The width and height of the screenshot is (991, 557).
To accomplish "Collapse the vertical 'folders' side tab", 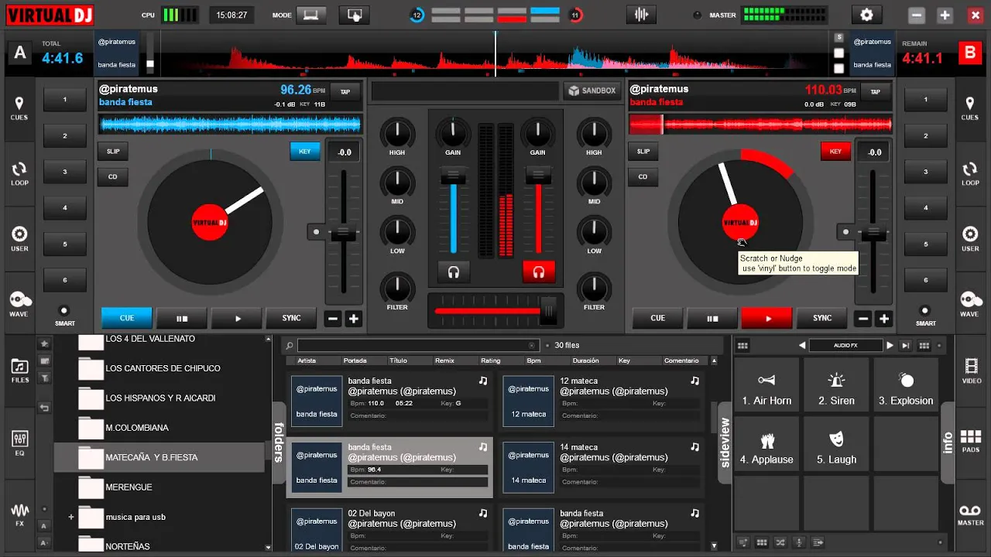I will (279, 443).
